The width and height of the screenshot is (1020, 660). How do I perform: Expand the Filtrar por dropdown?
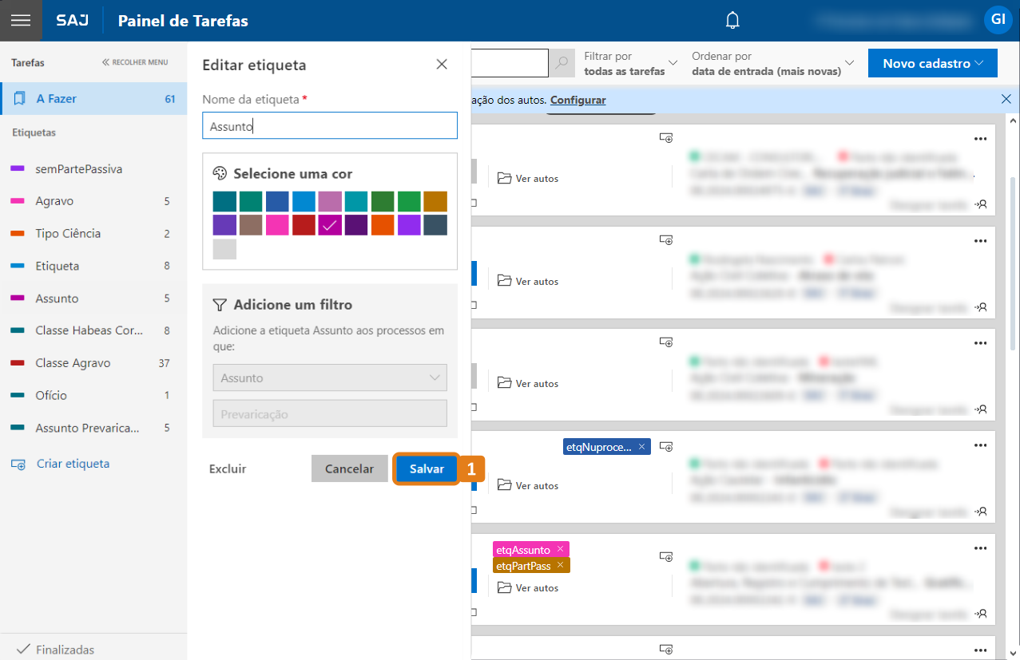point(630,63)
